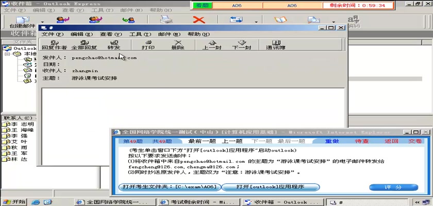Click the printer icon in main Outlook toolbar

166,20
